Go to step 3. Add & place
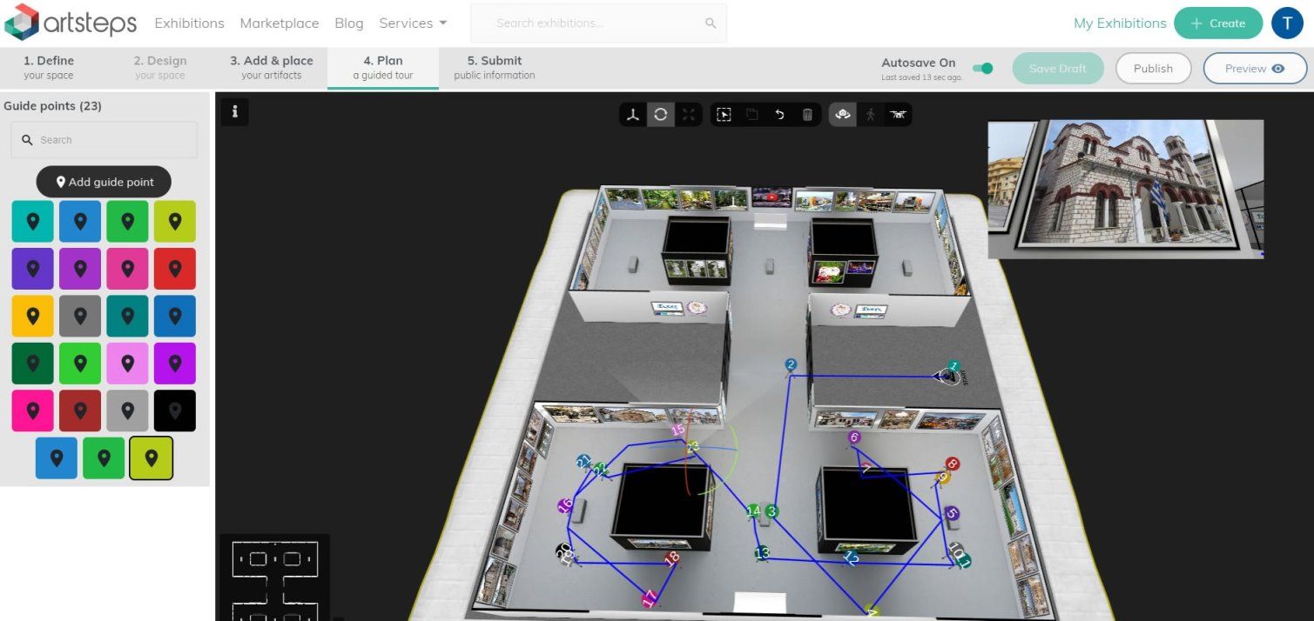This screenshot has height=621, width=1314. point(271,67)
